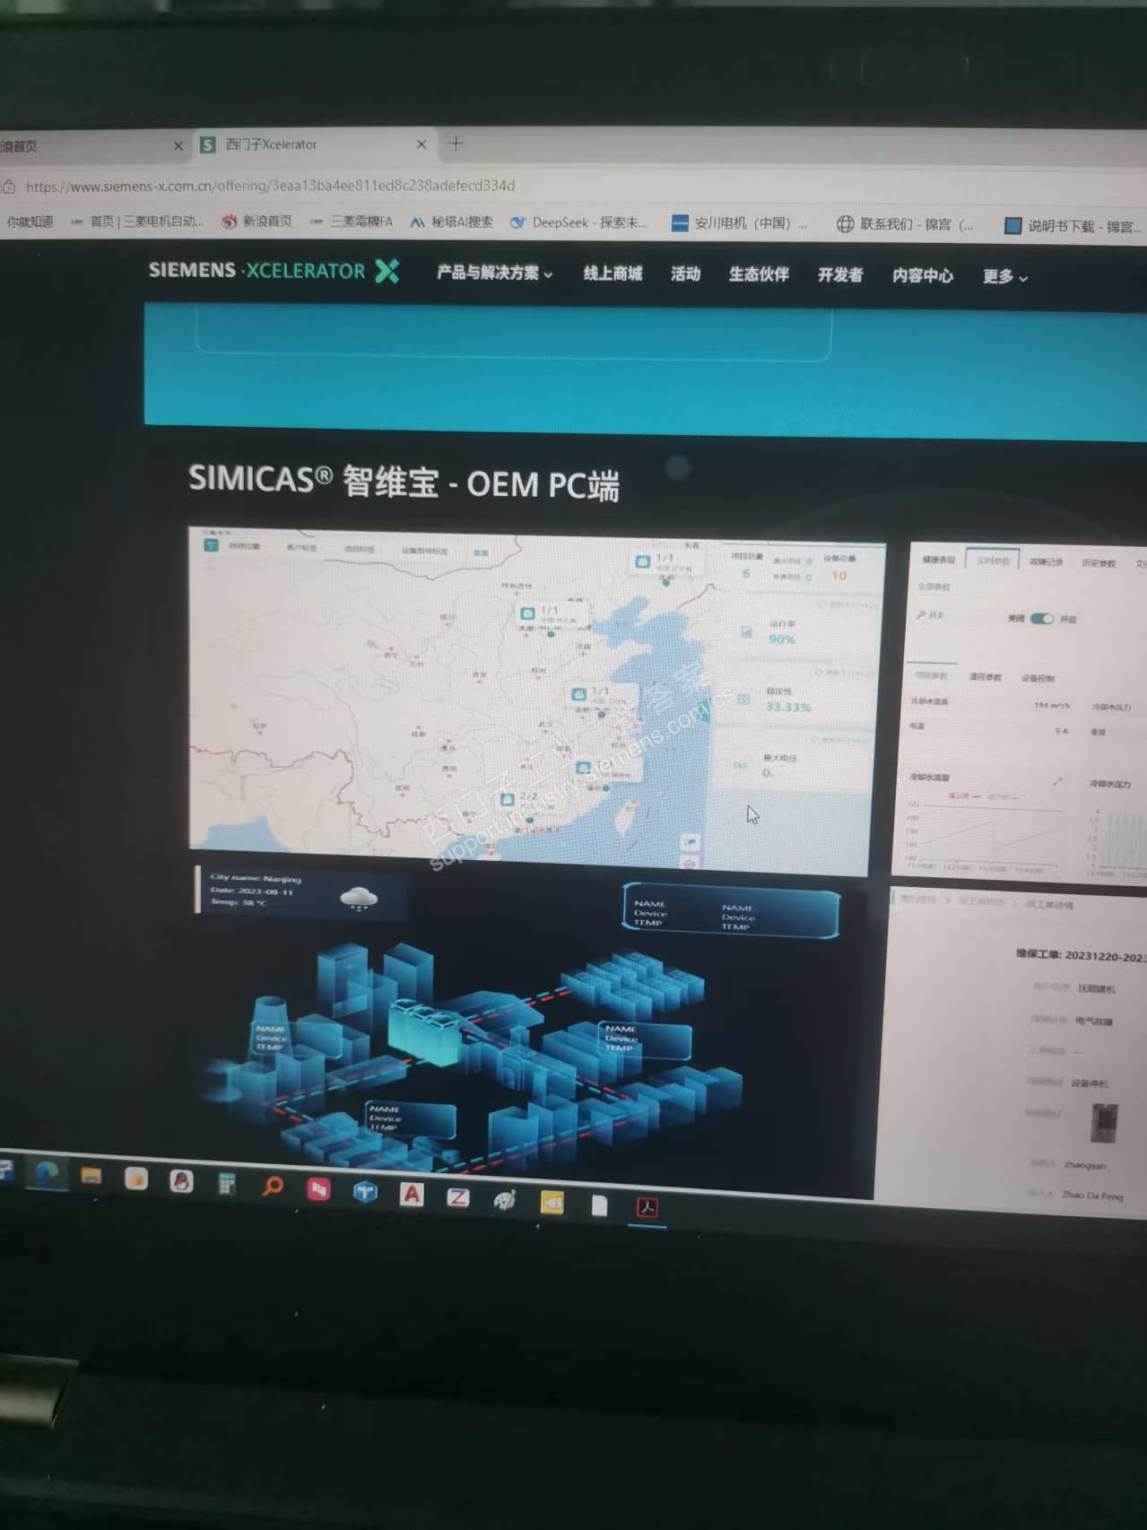Open the Paint palette icon in taskbar
Screen dimensions: 1147x1530
(505, 1200)
